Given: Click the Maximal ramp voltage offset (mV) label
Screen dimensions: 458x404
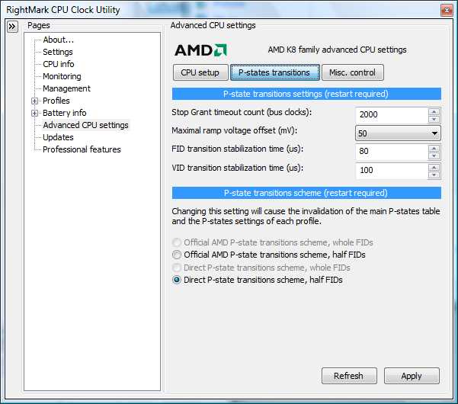Looking at the screenshot, I should [x=234, y=130].
